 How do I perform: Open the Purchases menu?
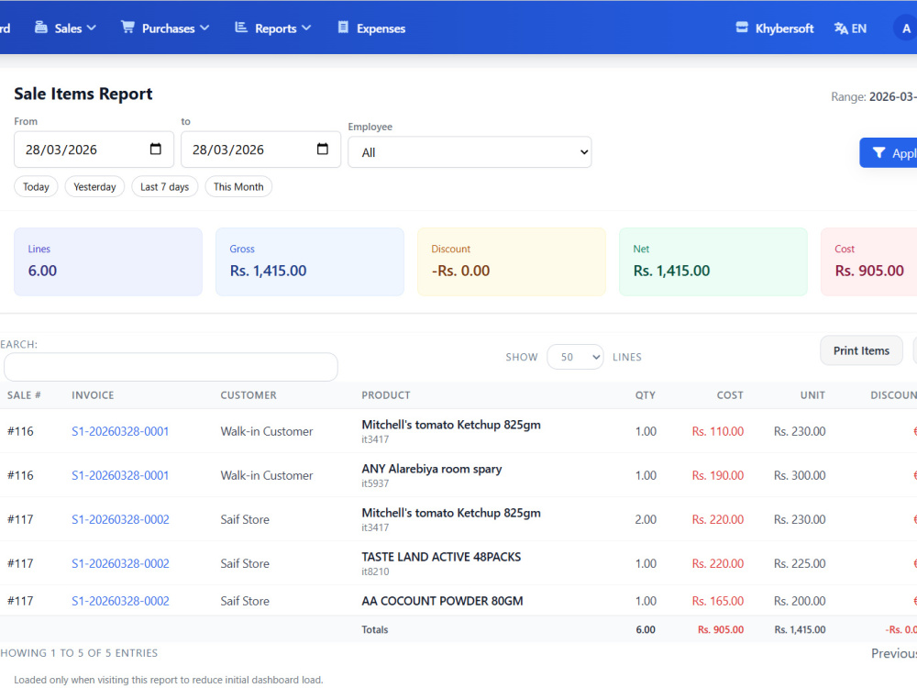pyautogui.click(x=165, y=28)
